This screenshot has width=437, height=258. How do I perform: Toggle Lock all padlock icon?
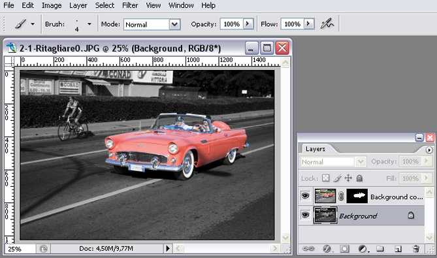(359, 178)
